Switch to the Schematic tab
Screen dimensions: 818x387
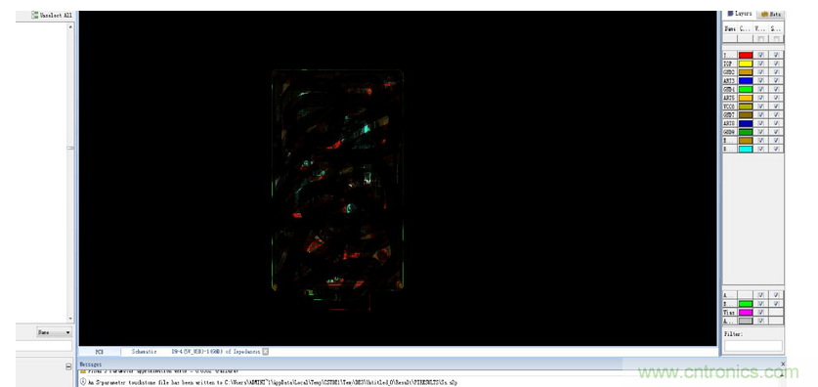point(144,352)
